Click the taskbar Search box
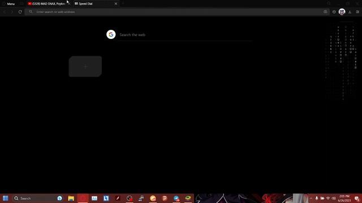Screen dimensions: 362x203 point(37,198)
